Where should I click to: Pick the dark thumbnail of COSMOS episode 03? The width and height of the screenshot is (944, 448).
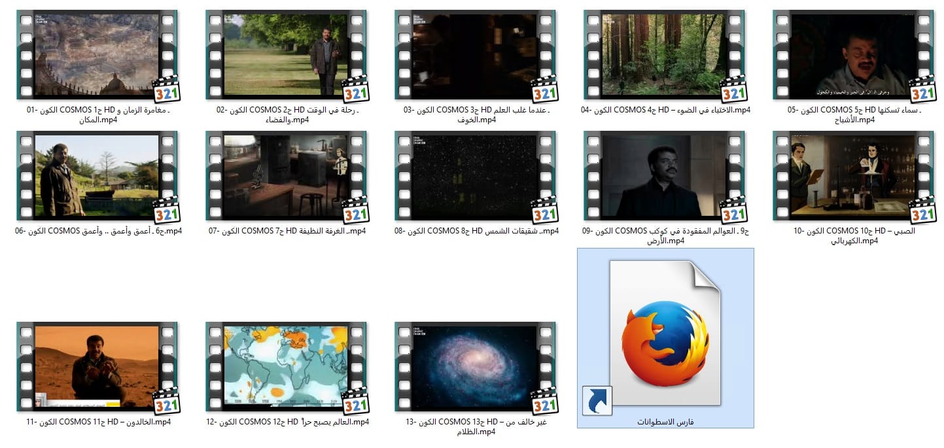[x=476, y=56]
